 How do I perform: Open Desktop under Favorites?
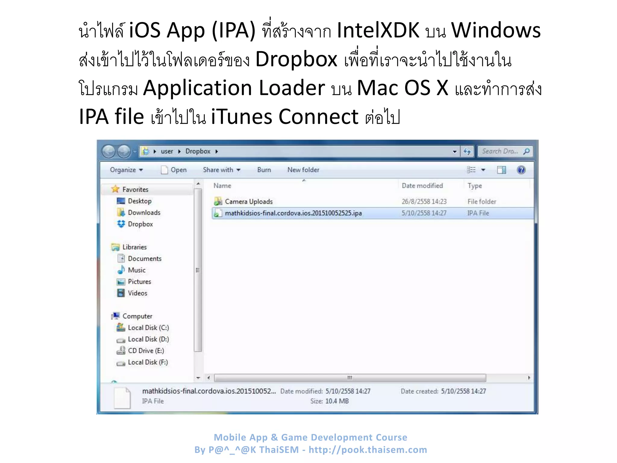click(x=139, y=201)
